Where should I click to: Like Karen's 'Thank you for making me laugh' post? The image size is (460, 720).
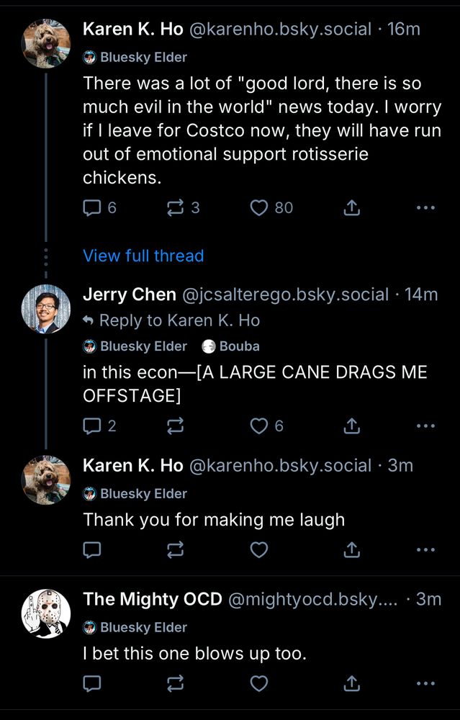259,549
